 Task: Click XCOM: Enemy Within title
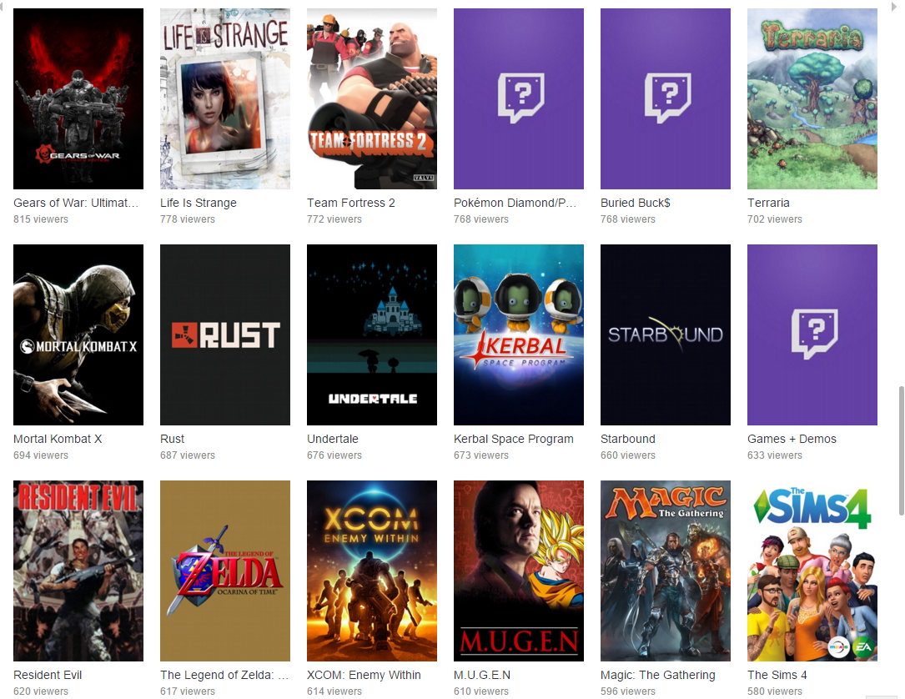coord(364,675)
